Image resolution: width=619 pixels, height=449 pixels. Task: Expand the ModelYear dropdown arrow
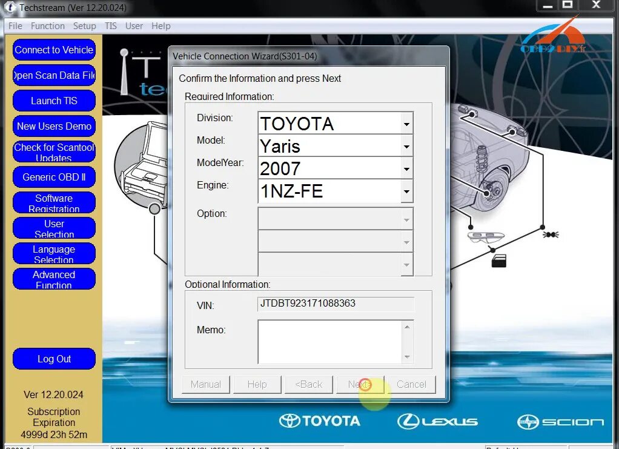(406, 169)
